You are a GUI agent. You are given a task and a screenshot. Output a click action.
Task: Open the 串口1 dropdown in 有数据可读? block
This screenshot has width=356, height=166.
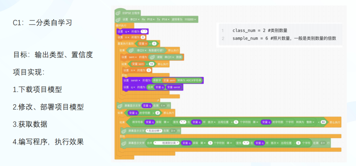141,50
